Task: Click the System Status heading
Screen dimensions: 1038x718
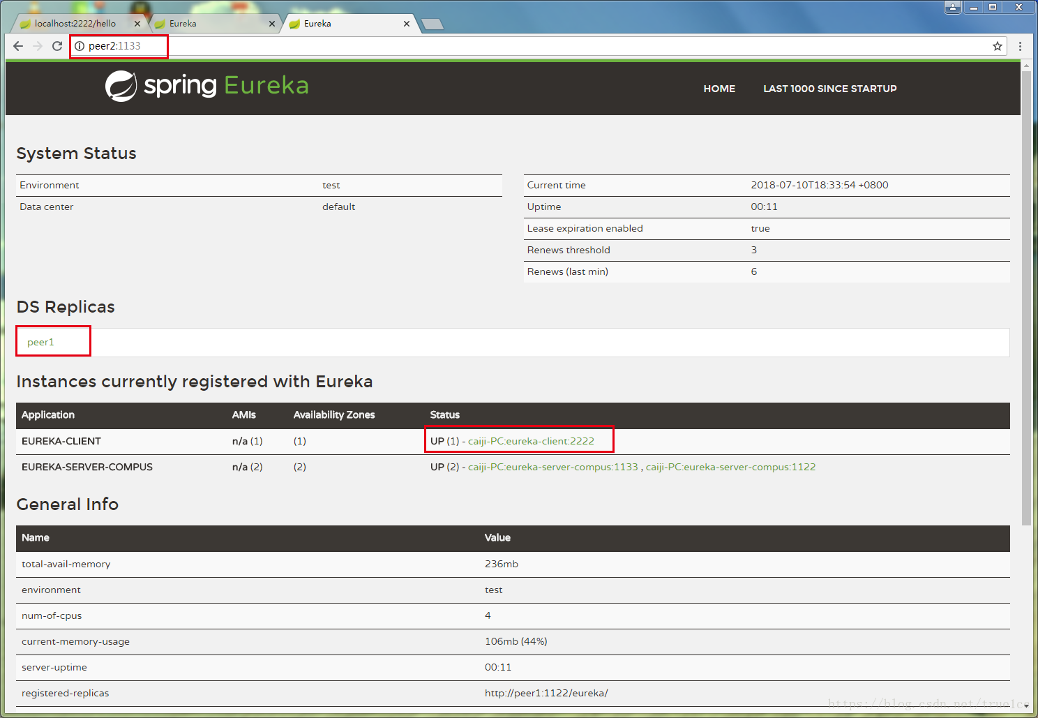Action: click(76, 154)
